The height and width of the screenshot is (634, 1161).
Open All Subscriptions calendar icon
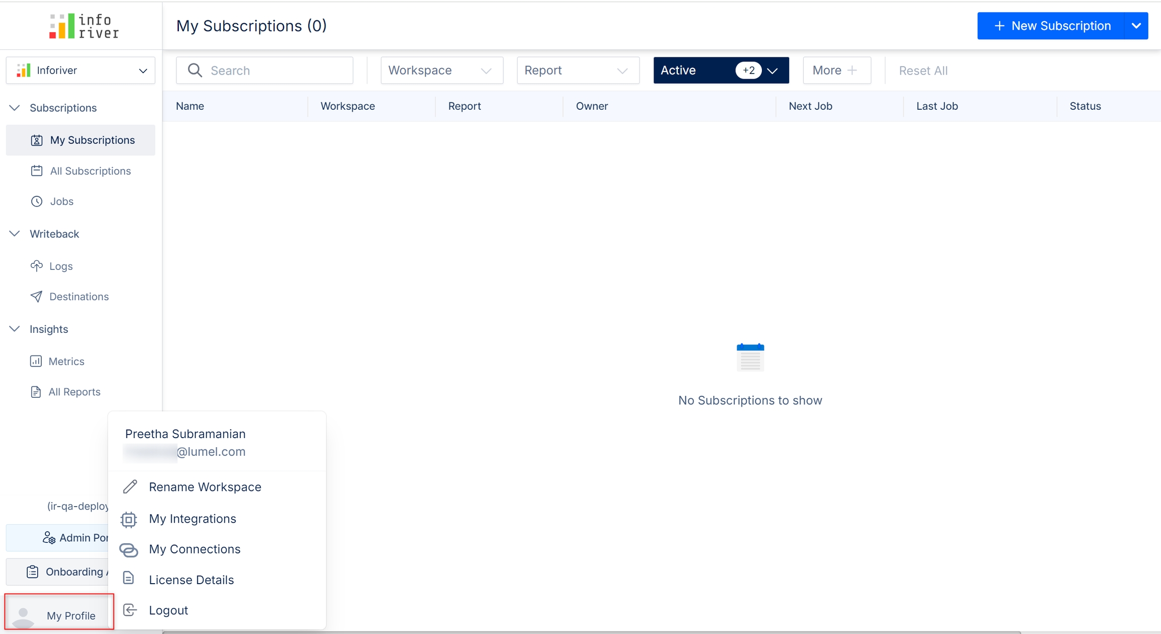(36, 171)
